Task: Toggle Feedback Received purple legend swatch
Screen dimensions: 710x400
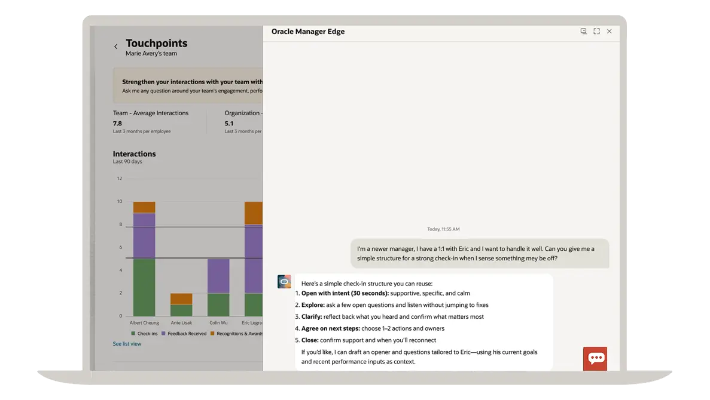Action: click(x=163, y=334)
